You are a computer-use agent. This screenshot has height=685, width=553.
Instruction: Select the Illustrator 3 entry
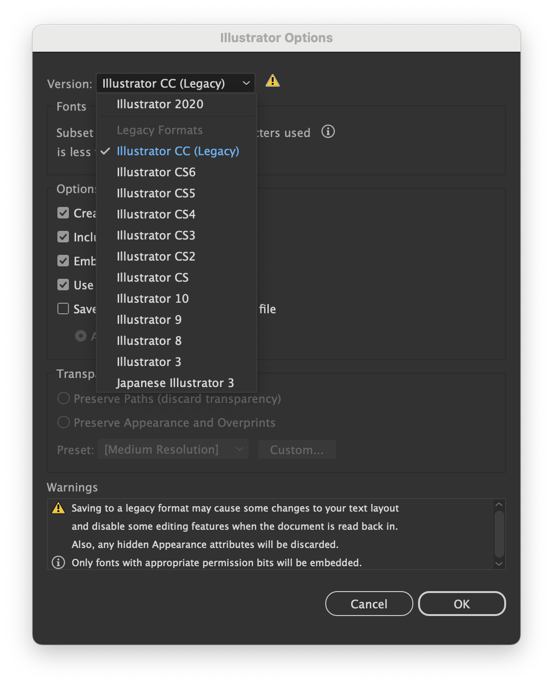click(177, 362)
